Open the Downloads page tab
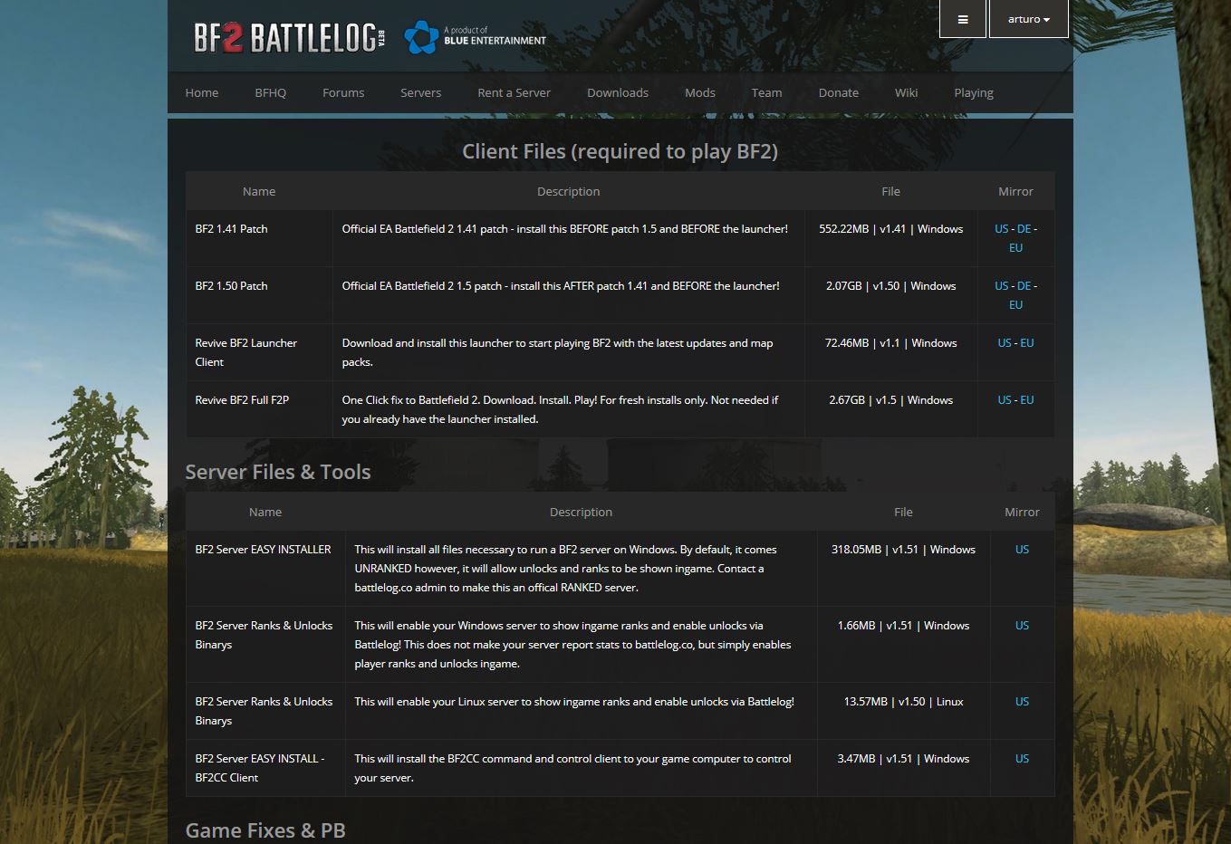 click(617, 92)
